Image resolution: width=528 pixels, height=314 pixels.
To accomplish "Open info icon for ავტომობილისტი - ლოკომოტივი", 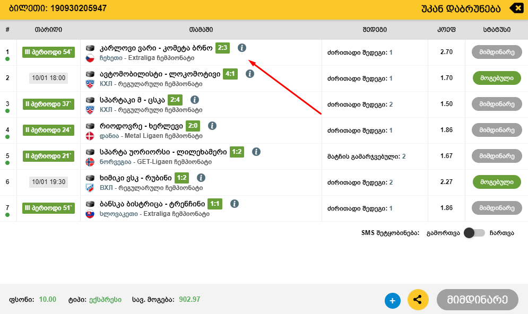I will (249, 74).
